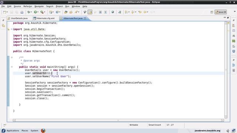Click the Open Perspective icon
237x133 pixels.
(212, 12)
